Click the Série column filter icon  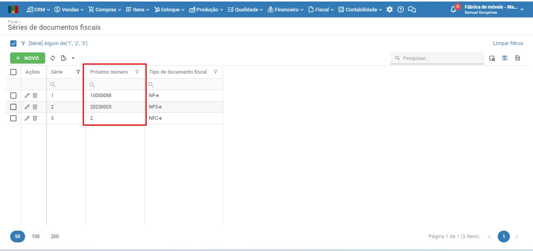point(78,72)
